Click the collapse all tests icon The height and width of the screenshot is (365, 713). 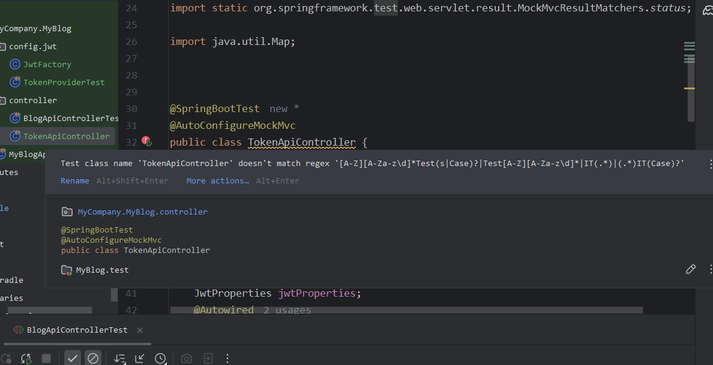(140, 358)
